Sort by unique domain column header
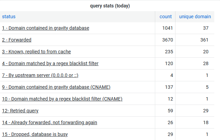The width and height of the screenshot is (220, 140). [195, 17]
